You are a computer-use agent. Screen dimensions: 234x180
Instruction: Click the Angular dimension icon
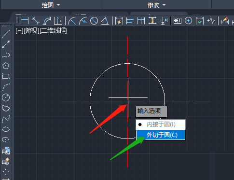point(105,21)
